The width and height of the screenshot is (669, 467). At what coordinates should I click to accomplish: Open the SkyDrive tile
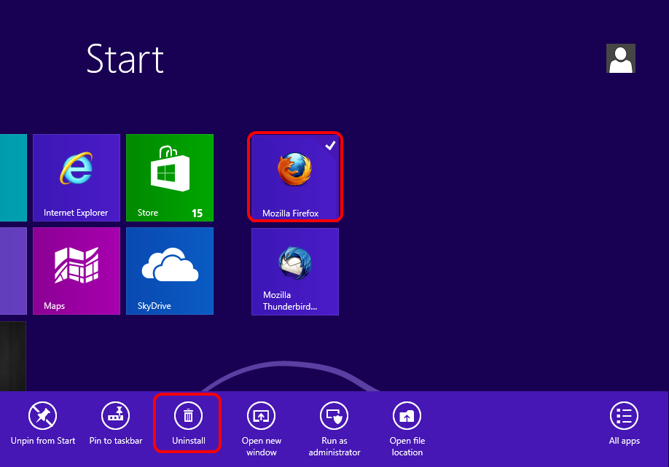click(170, 271)
